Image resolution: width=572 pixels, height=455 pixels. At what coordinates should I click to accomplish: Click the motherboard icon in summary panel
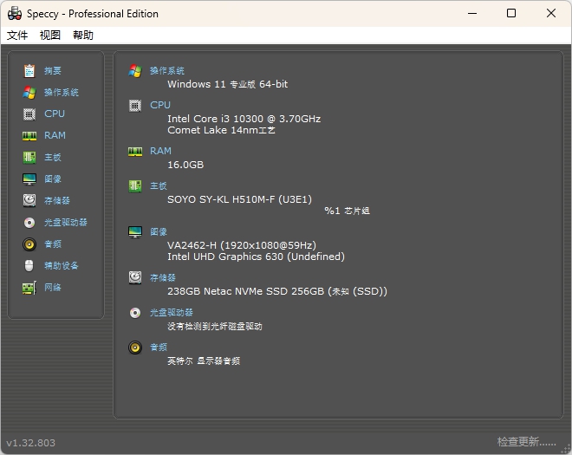coord(135,186)
